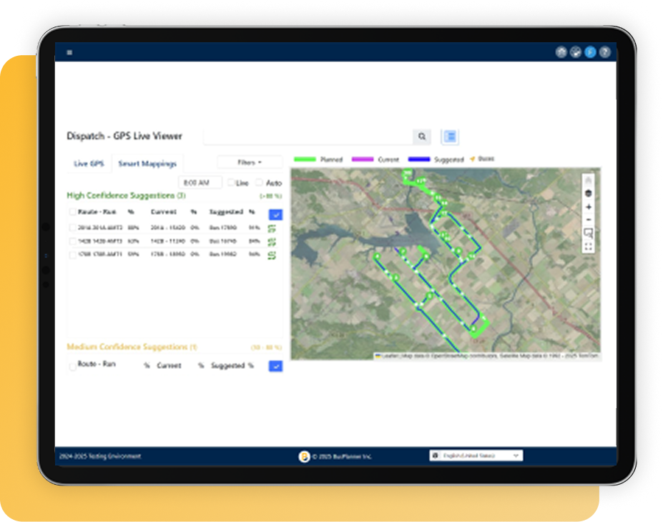
Task: Open the map layers control
Action: click(588, 193)
